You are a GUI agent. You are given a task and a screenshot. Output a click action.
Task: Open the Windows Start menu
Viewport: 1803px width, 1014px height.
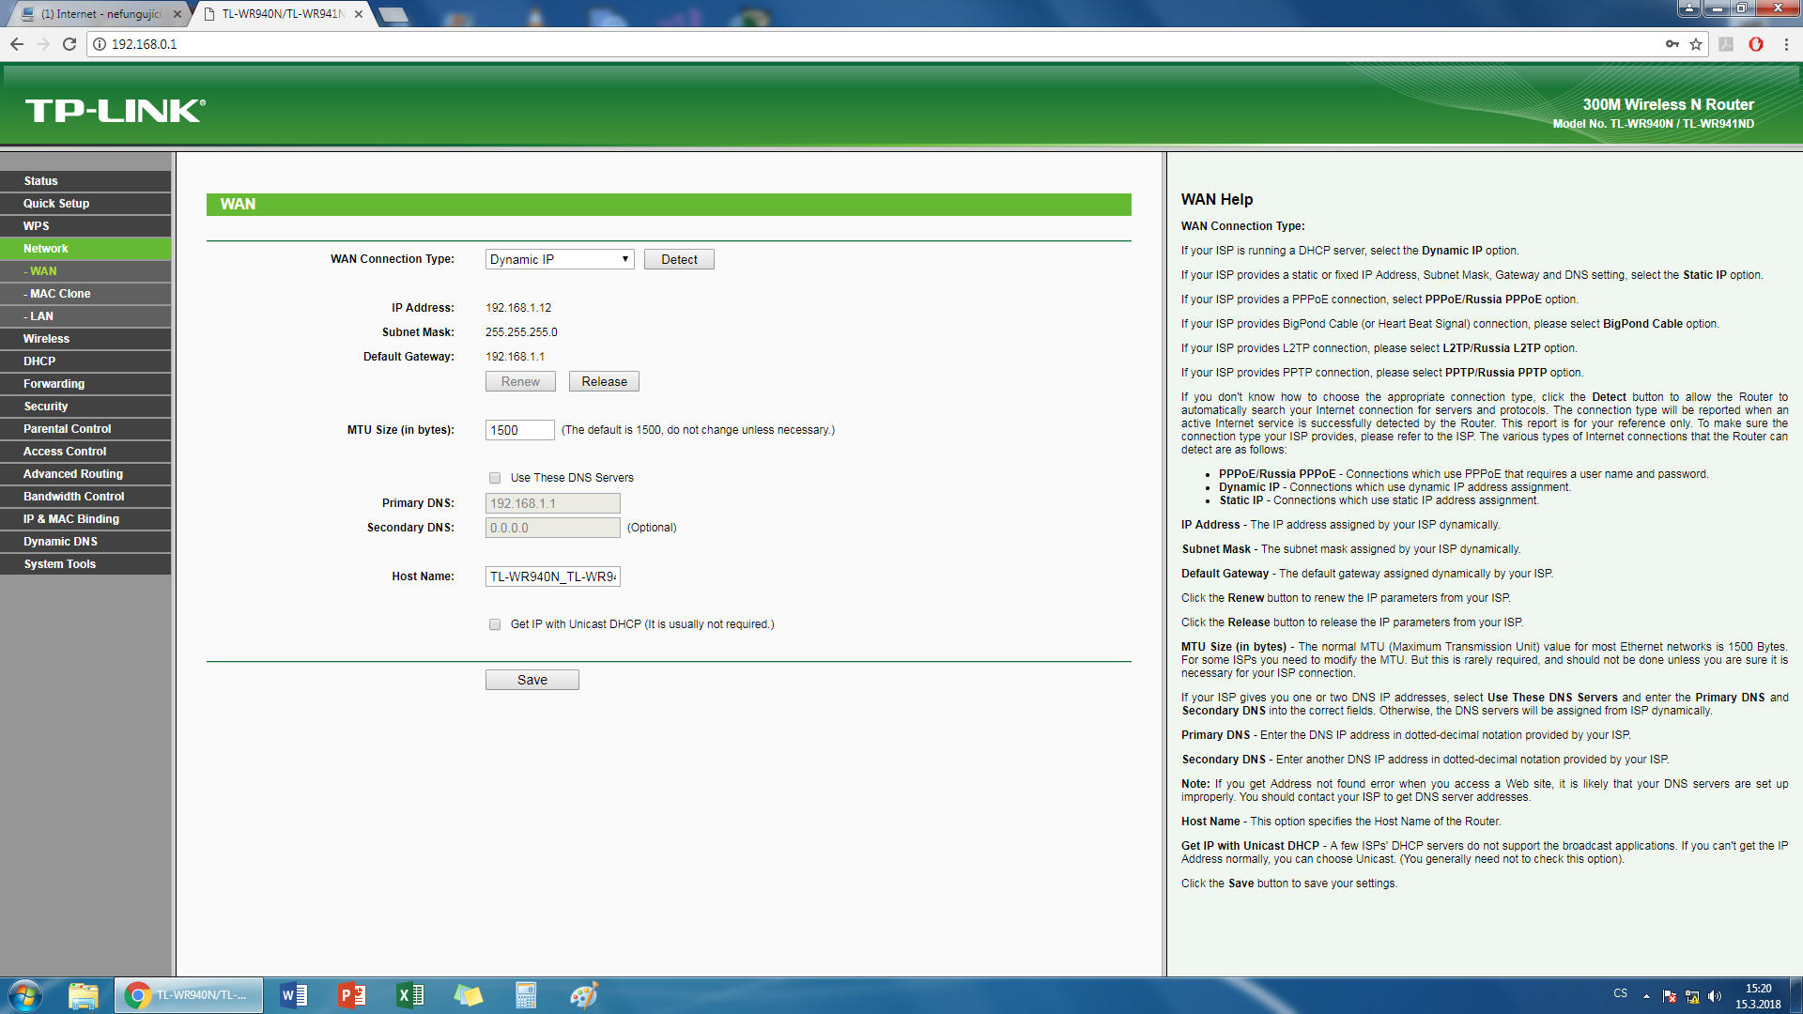[x=25, y=995]
